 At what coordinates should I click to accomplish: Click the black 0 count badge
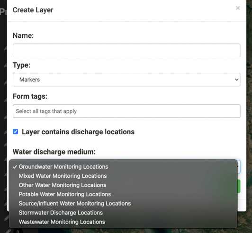[x=18, y=231]
